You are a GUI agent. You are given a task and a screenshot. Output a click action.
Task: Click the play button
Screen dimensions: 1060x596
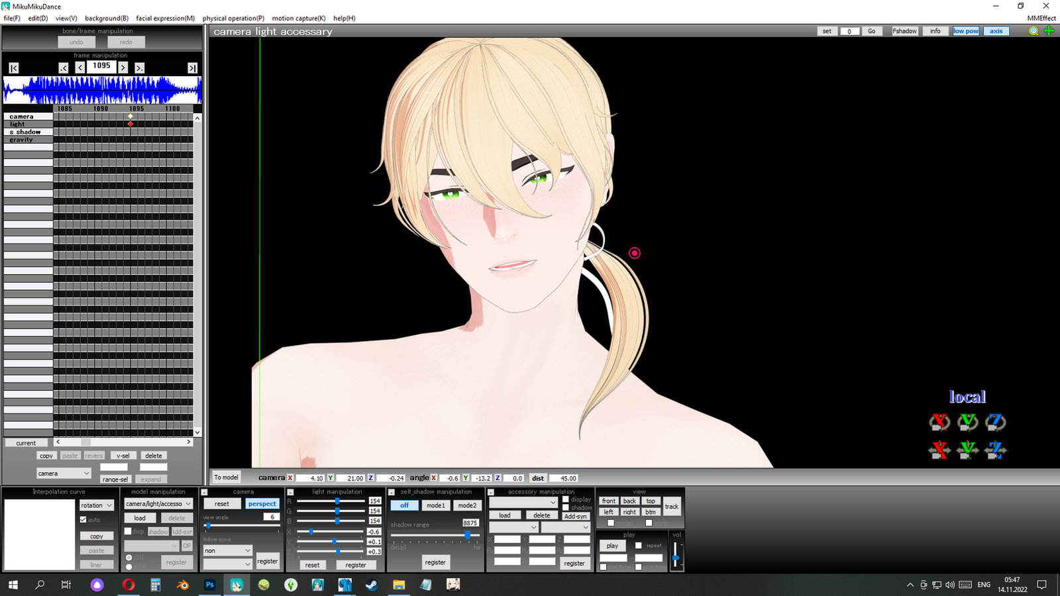pos(613,546)
